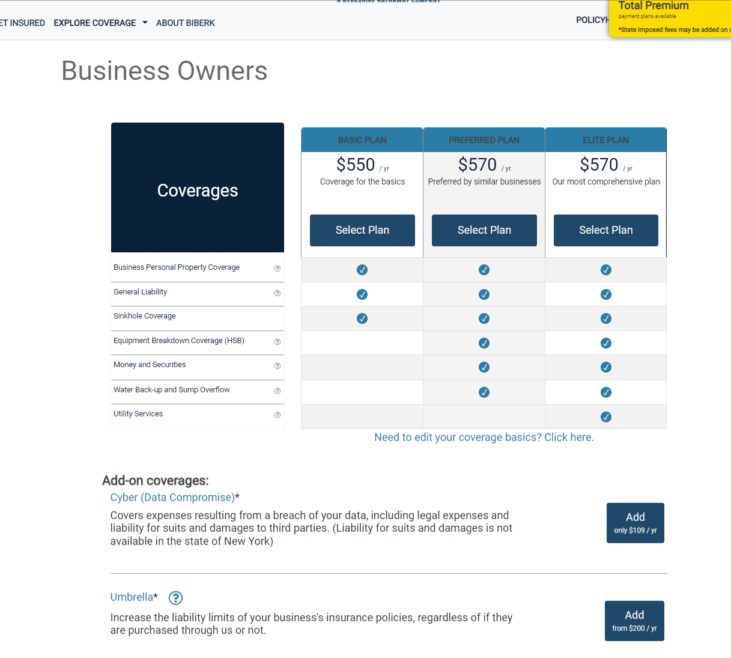Open the Cyber (Data Compromise) link
Screen dimensions: 731x658
pos(172,498)
